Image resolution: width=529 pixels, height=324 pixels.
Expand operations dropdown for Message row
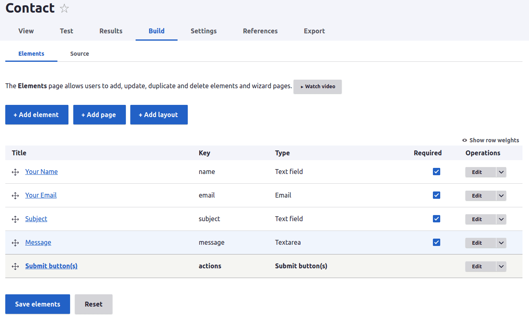tap(501, 243)
